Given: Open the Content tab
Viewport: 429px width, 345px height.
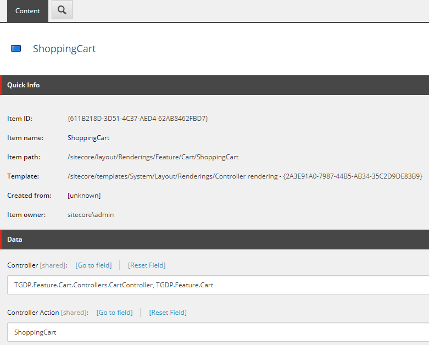Looking at the screenshot, I should 27,11.
